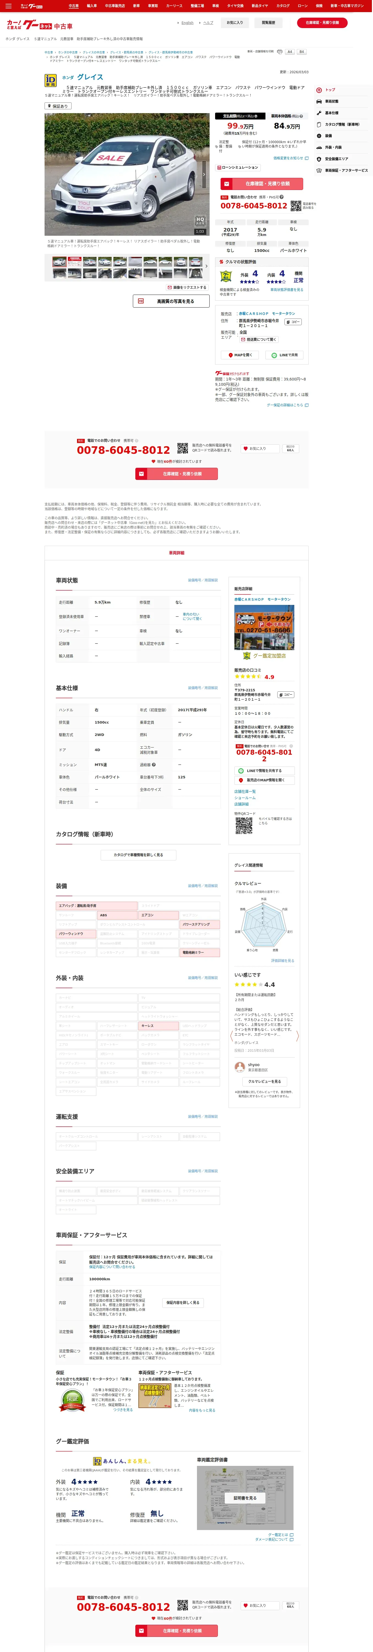Open the タイヤ交換 top menu item
The height and width of the screenshot is (1652, 373).
(235, 6)
